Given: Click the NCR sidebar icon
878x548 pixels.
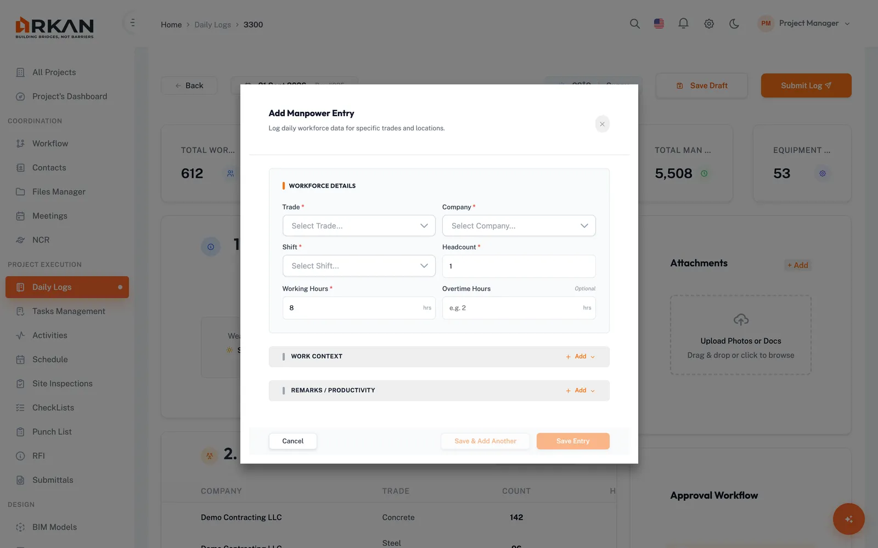Looking at the screenshot, I should coord(20,240).
